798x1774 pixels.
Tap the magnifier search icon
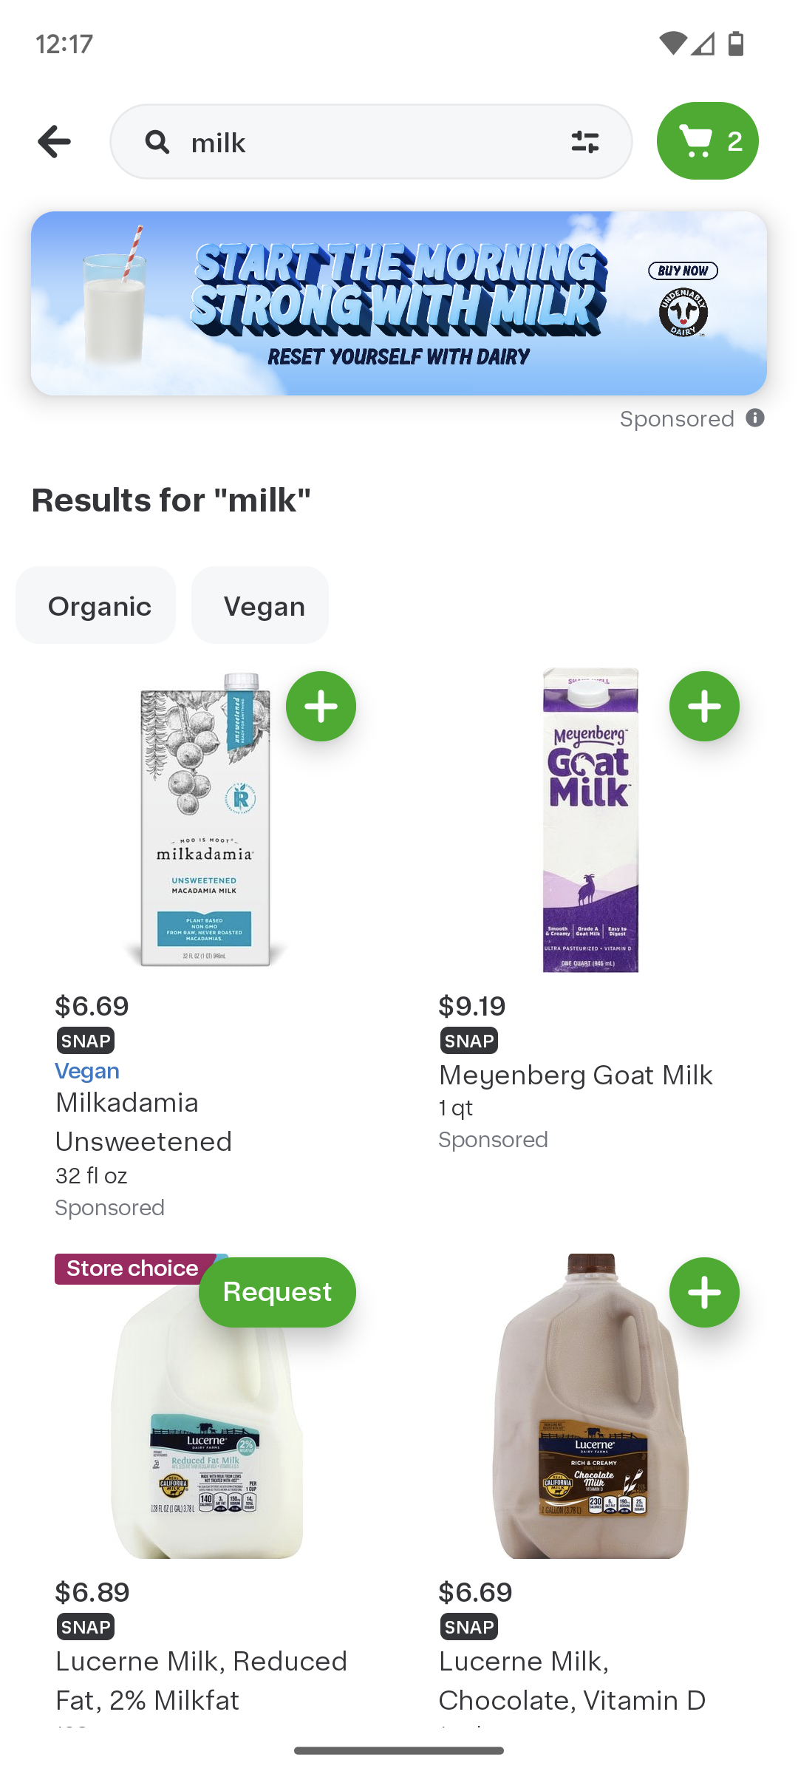[x=157, y=141]
